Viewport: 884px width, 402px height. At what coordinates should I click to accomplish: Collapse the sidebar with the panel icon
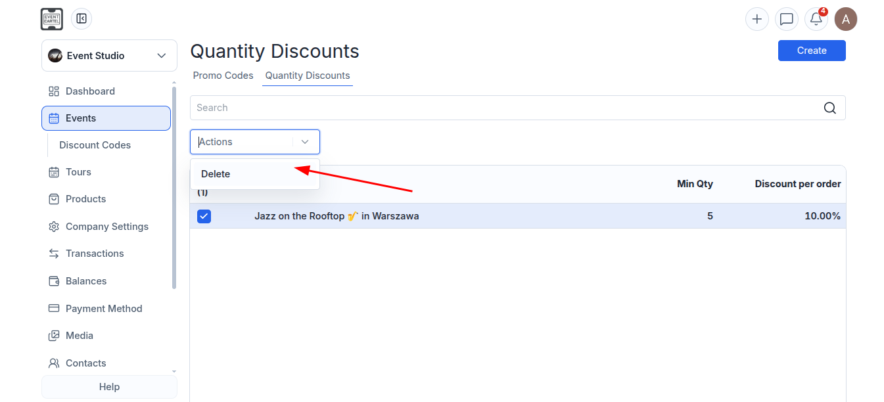click(x=81, y=18)
